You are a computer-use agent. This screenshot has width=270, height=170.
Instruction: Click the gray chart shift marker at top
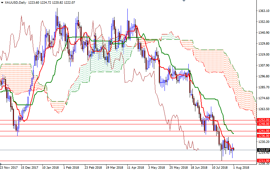(184, 1)
